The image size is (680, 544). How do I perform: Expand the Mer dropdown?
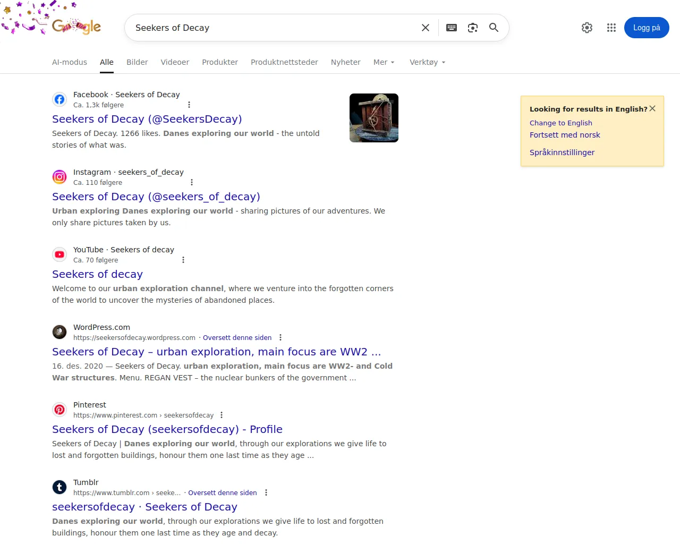pos(384,62)
